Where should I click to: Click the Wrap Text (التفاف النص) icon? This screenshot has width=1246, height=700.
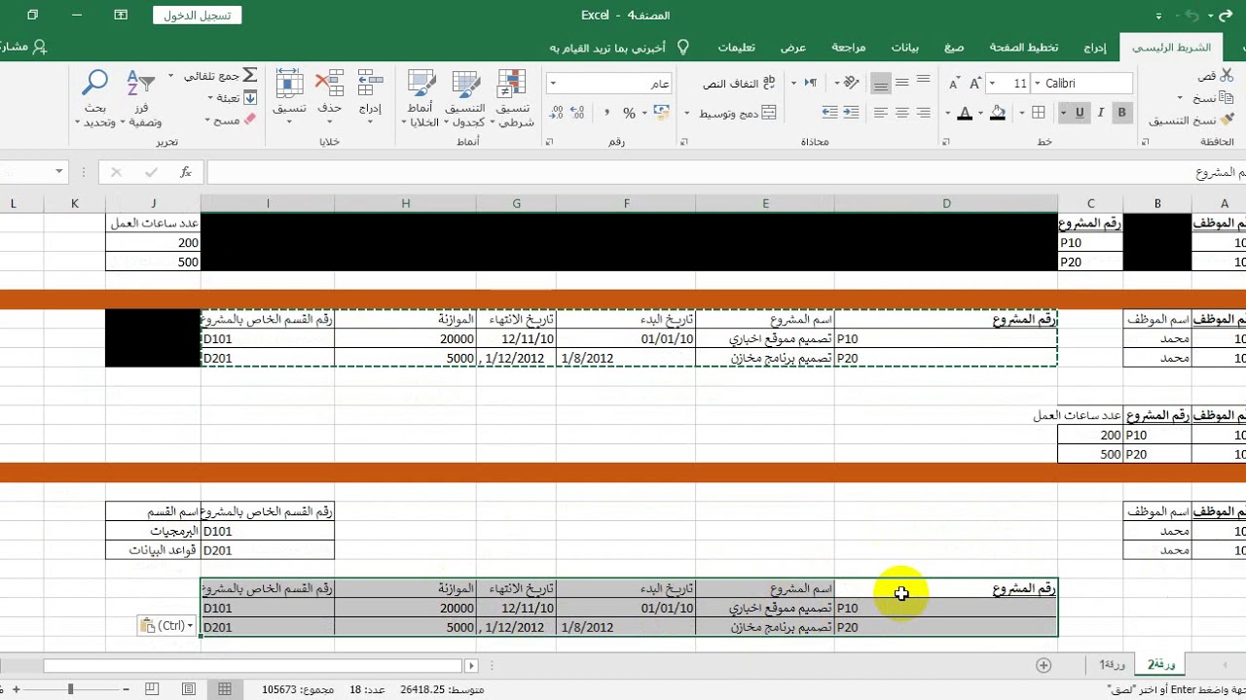[x=768, y=84]
